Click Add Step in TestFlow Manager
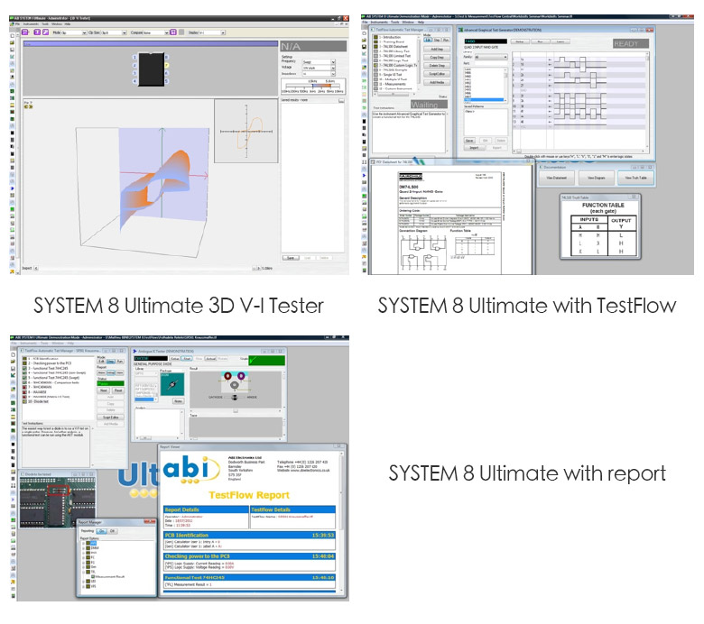Viewport: 704px width, 624px height. [437, 49]
